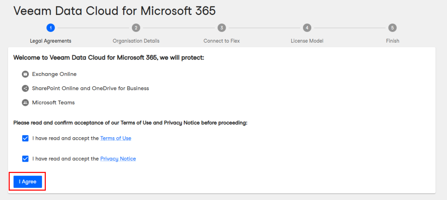Open the Privacy Notice link
Screen dimensions: 447x200
118,159
